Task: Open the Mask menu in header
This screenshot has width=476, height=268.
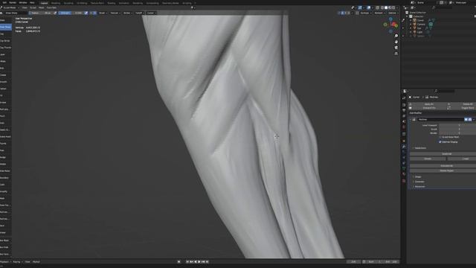Action: click(x=42, y=7)
